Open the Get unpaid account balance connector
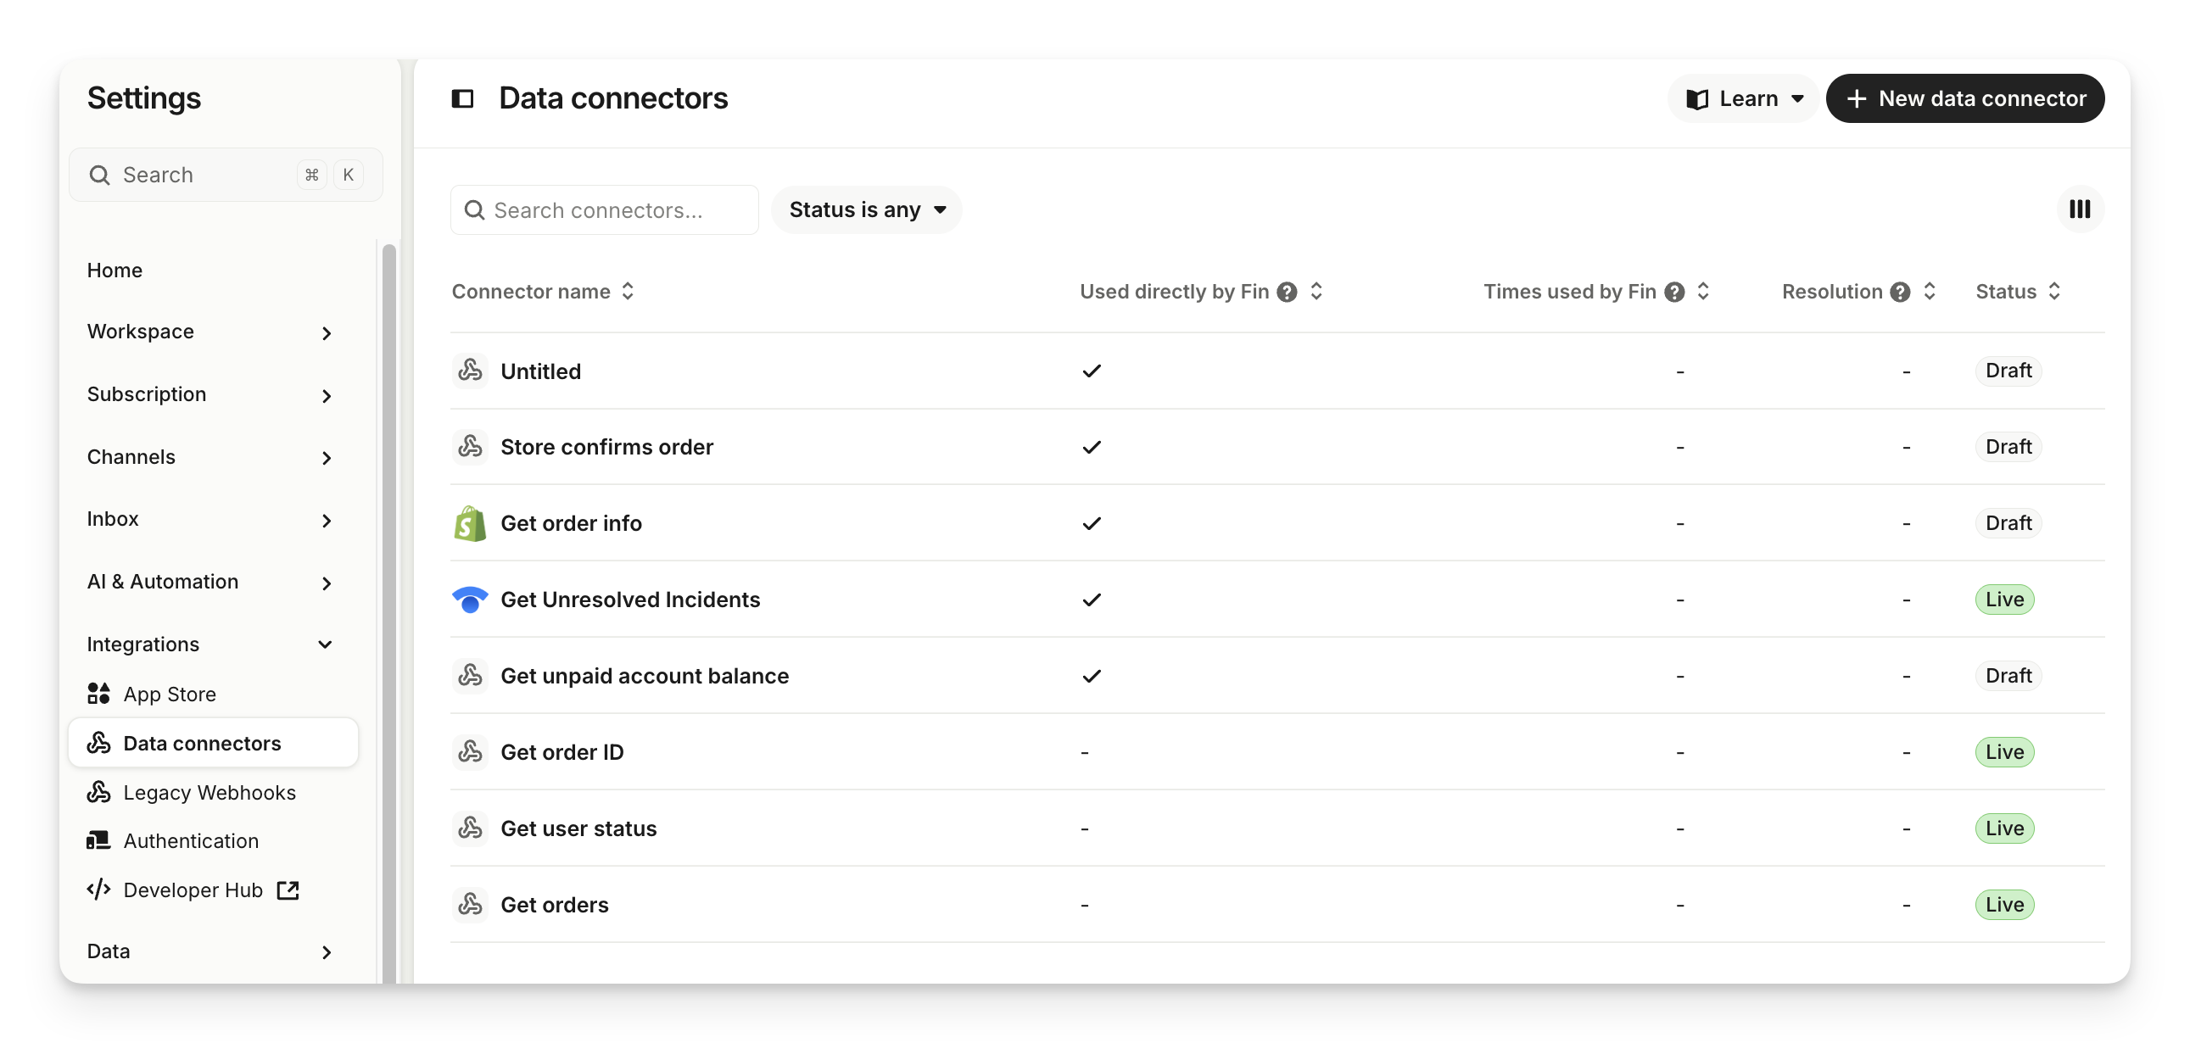2190x1043 pixels. point(645,676)
